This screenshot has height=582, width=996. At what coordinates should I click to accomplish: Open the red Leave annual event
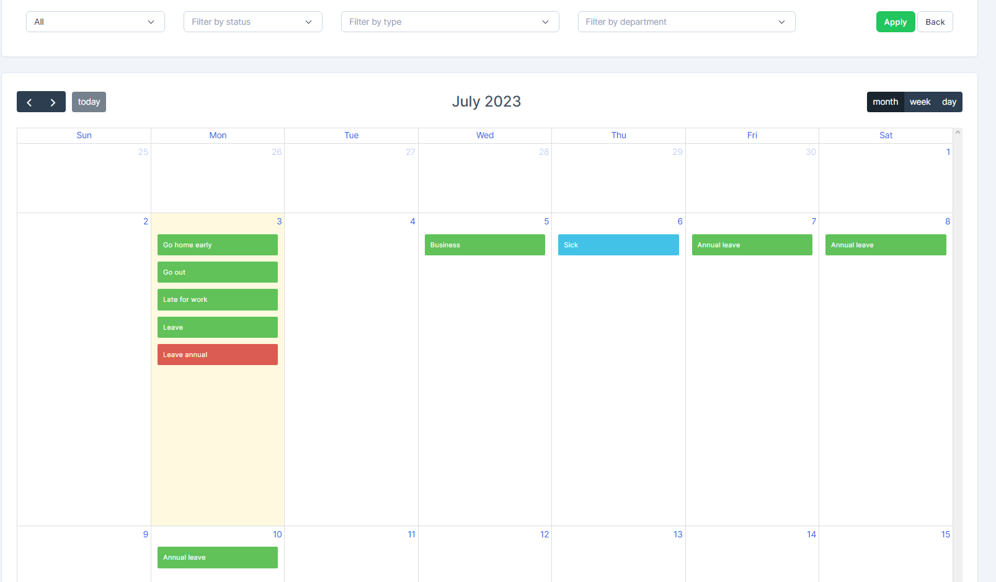coord(217,355)
